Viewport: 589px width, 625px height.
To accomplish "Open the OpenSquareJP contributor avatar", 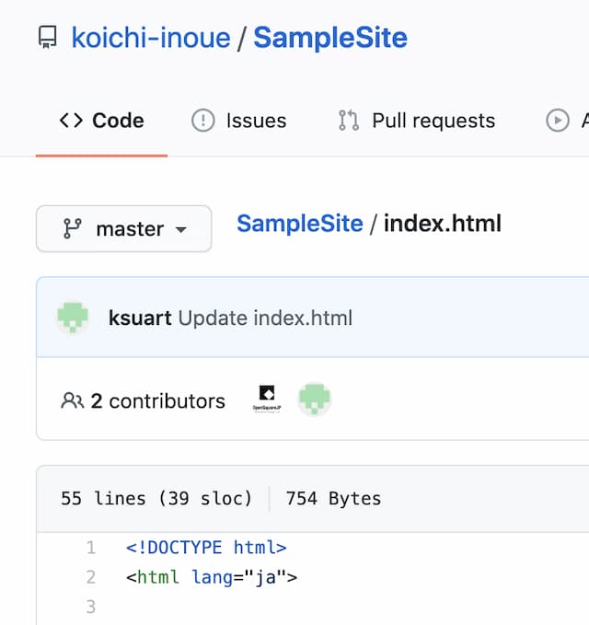I will (x=266, y=399).
